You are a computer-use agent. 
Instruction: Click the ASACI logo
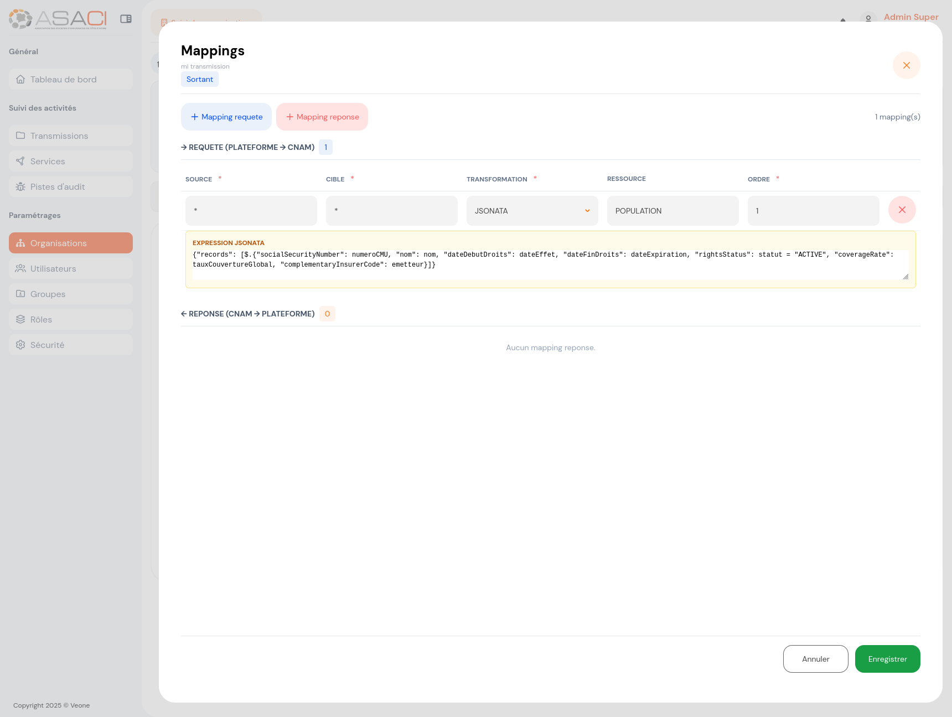pyautogui.click(x=58, y=19)
